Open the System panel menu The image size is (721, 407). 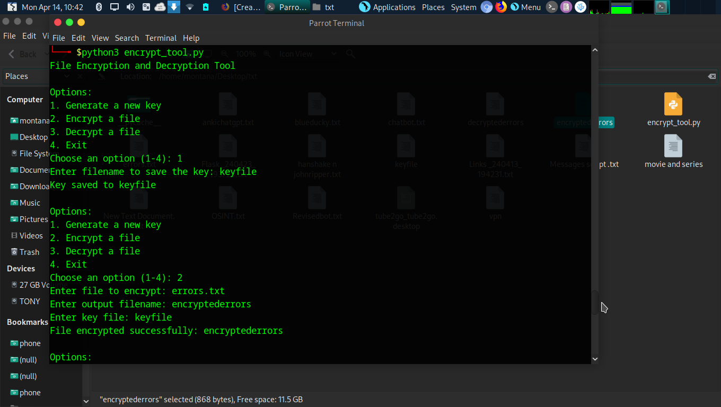click(463, 7)
